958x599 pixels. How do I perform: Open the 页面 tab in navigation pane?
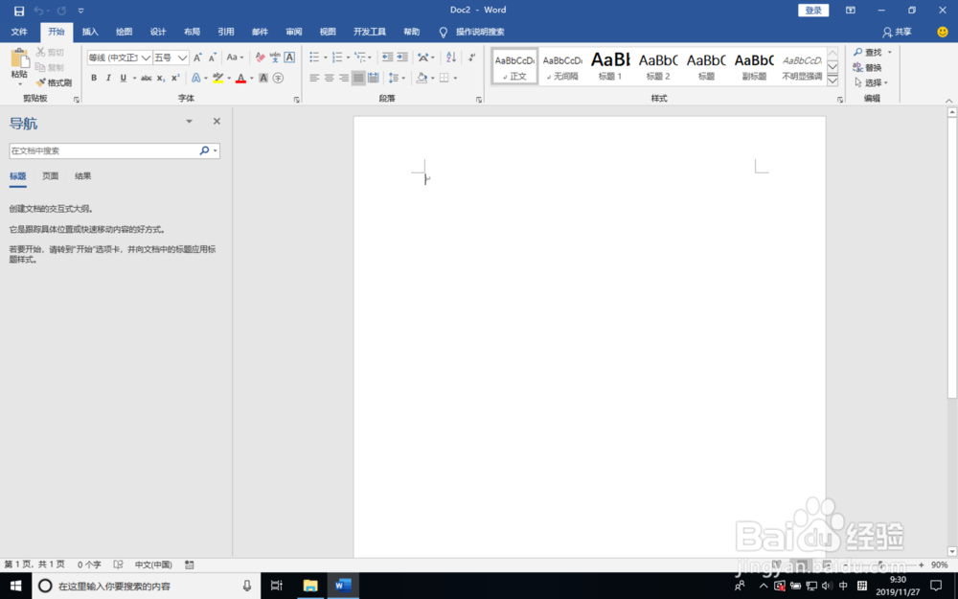pos(50,176)
